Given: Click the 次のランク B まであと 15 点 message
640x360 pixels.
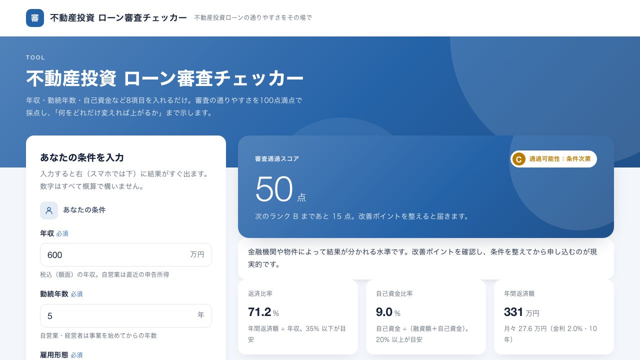Looking at the screenshot, I should click(x=362, y=216).
